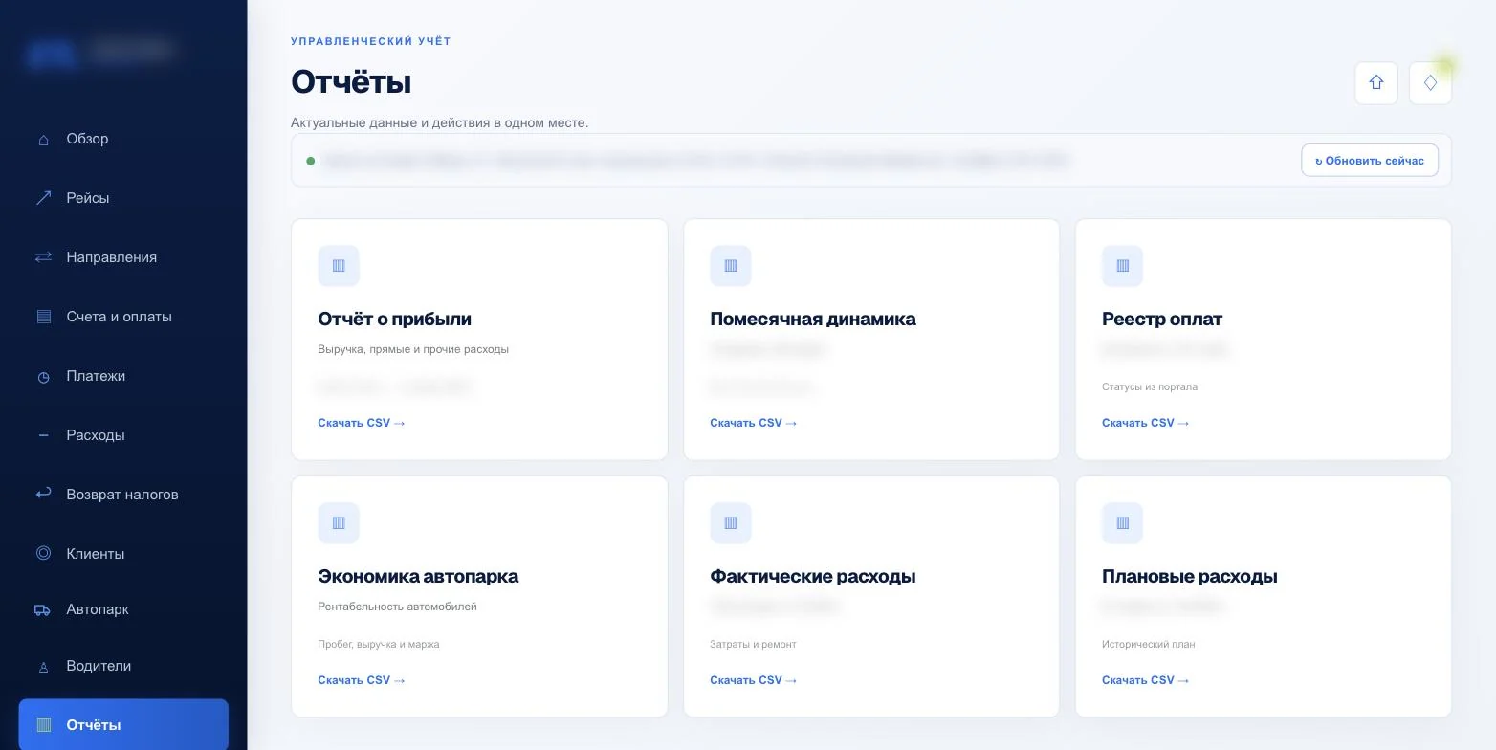Click the arrow icon beside Рейсы

[43, 198]
